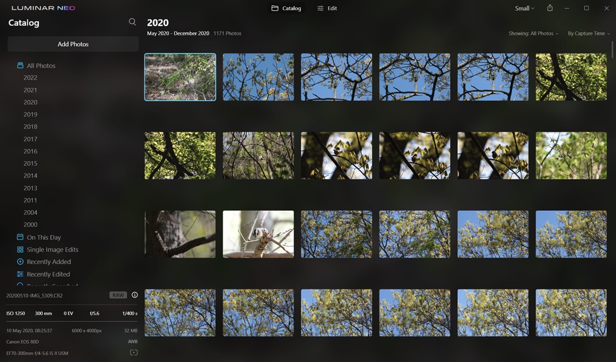Viewport: 616px width, 362px height.
Task: Open the share/export icon
Action: coord(550,8)
